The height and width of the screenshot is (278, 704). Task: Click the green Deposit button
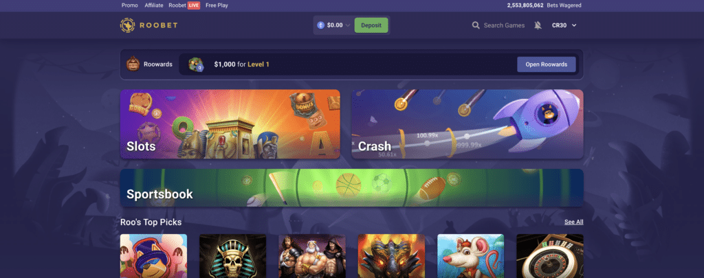point(371,25)
